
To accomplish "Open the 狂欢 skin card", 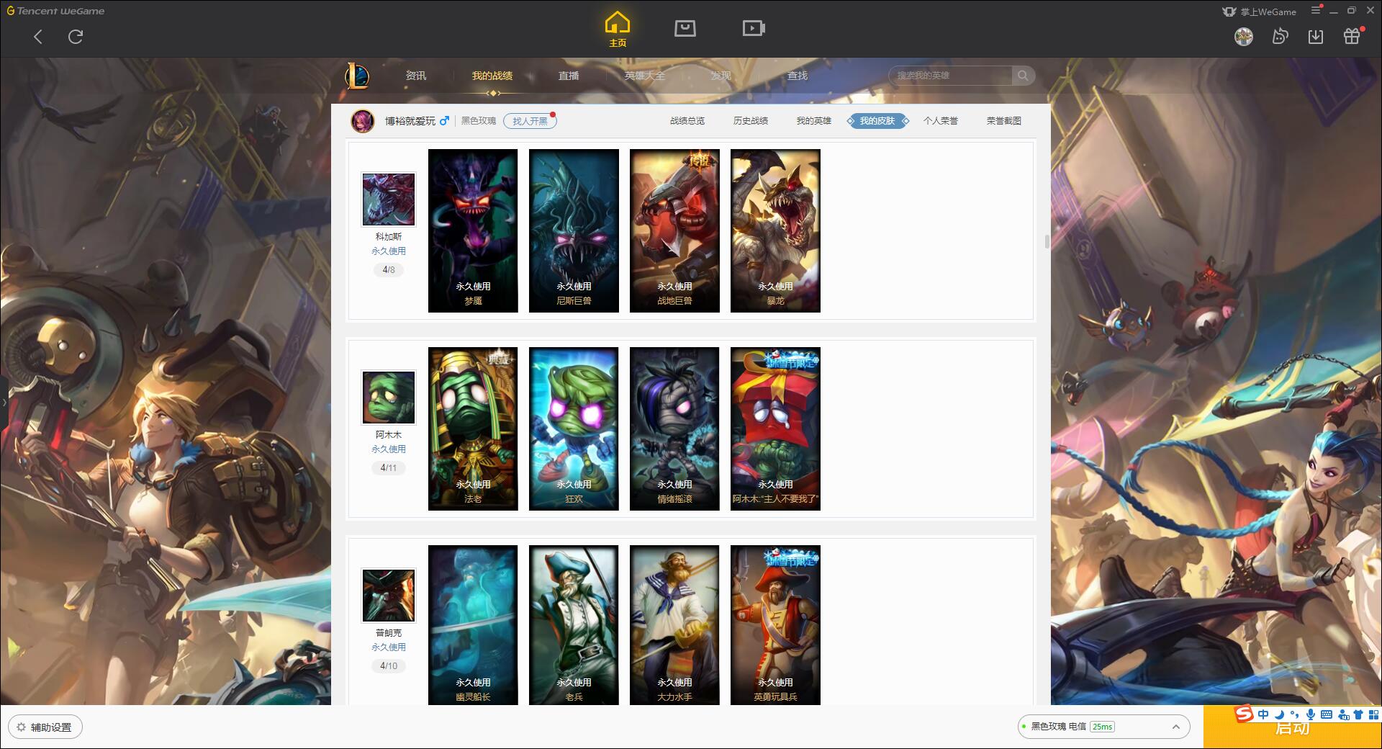I will pos(574,429).
